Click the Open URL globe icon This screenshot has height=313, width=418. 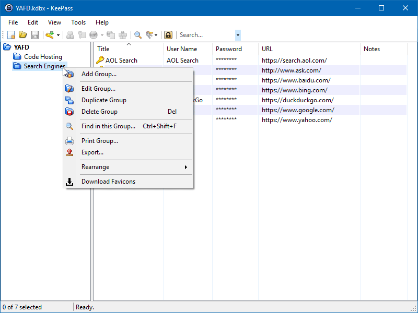(x=94, y=35)
